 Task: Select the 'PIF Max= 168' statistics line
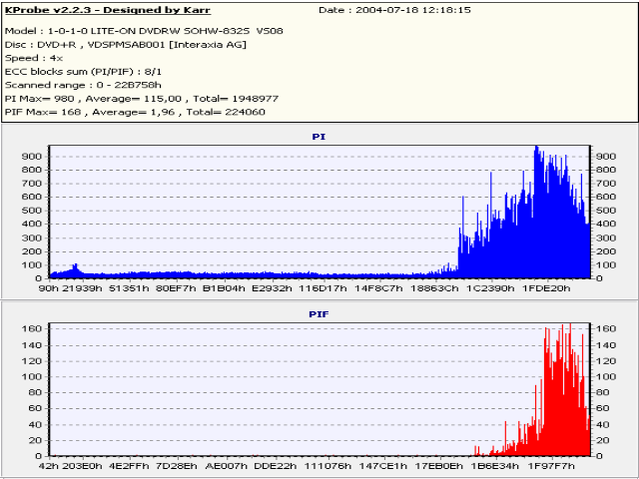tap(135, 112)
